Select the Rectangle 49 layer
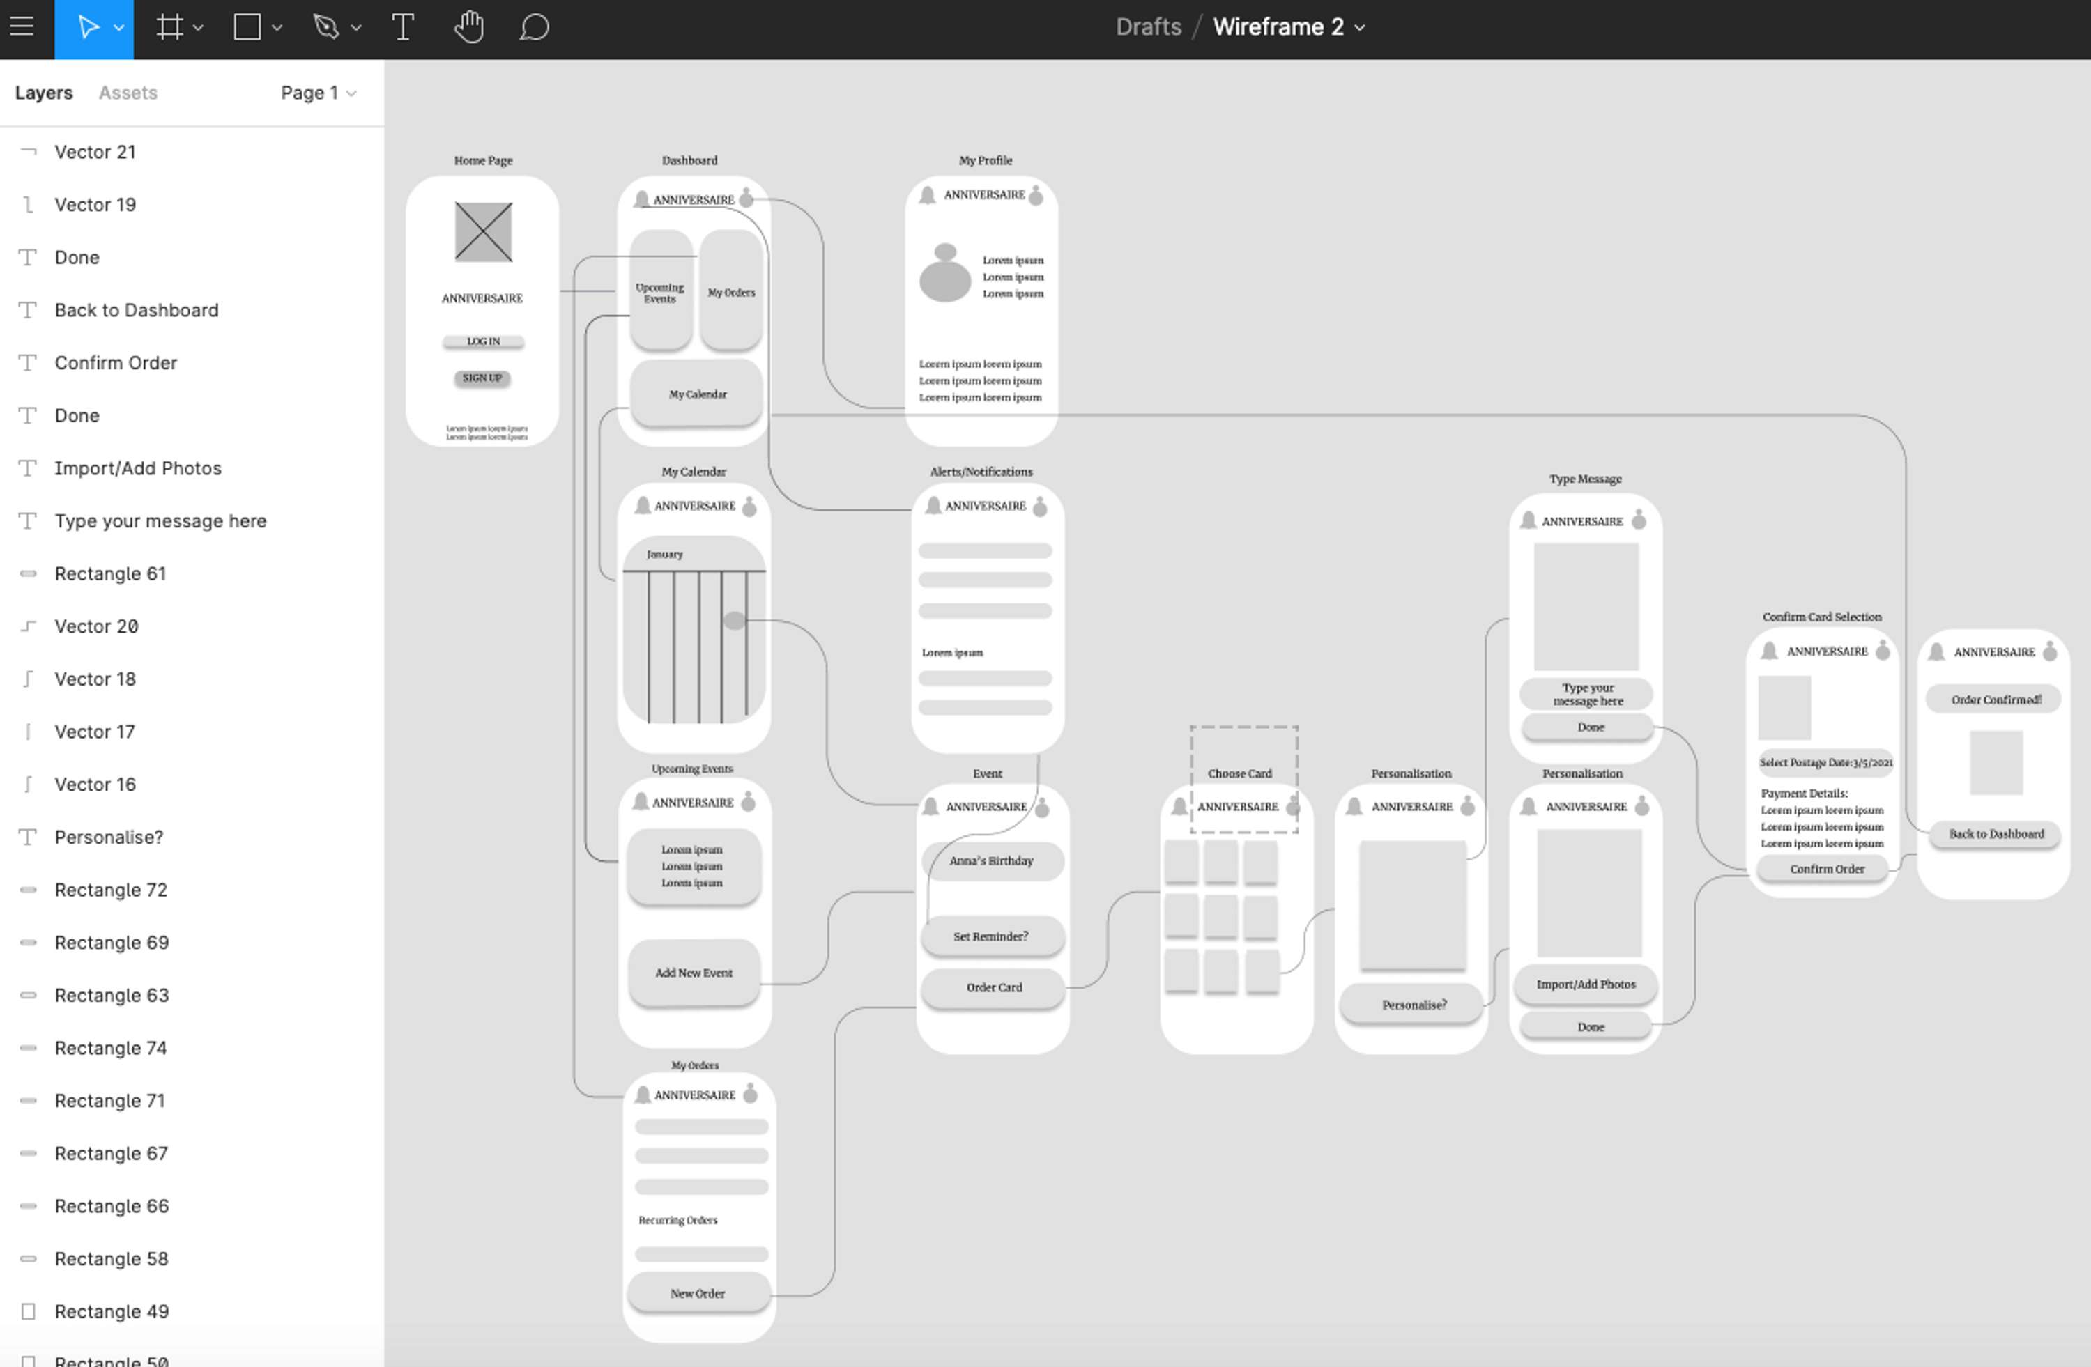The width and height of the screenshot is (2091, 1367). point(192,1311)
